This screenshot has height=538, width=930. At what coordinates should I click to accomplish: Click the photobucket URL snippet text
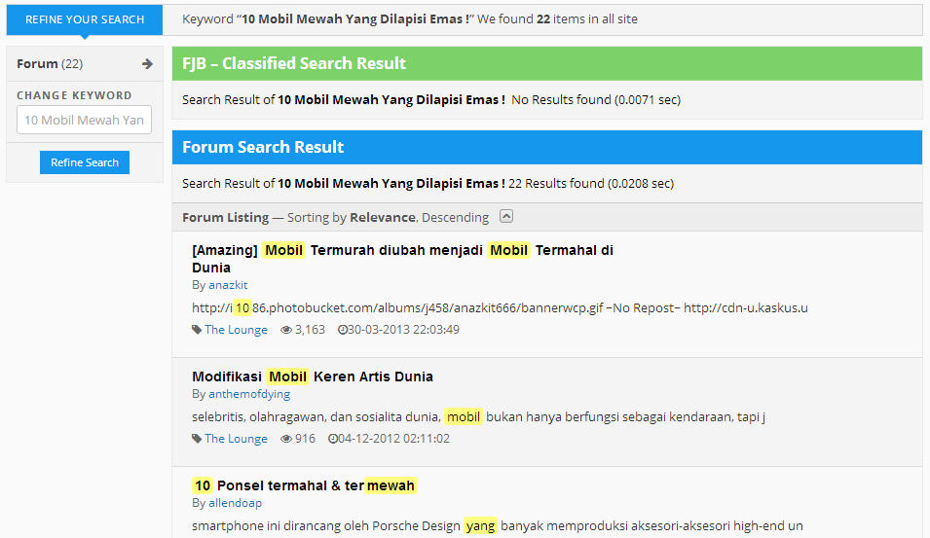(x=500, y=308)
